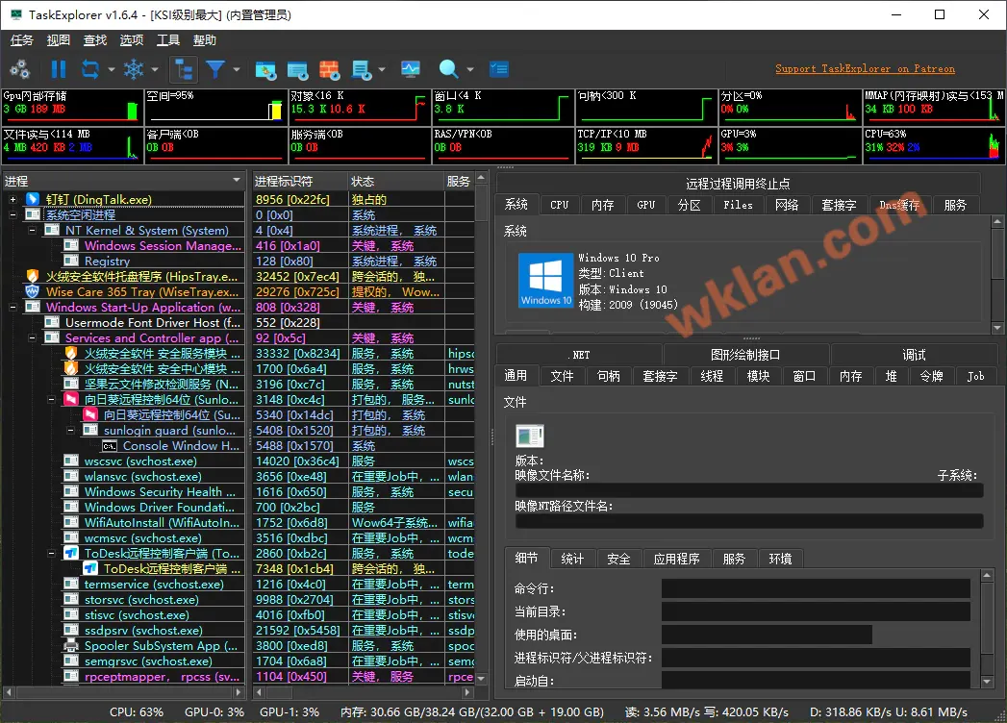
Task: Open the 线程 tab
Action: pyautogui.click(x=712, y=376)
